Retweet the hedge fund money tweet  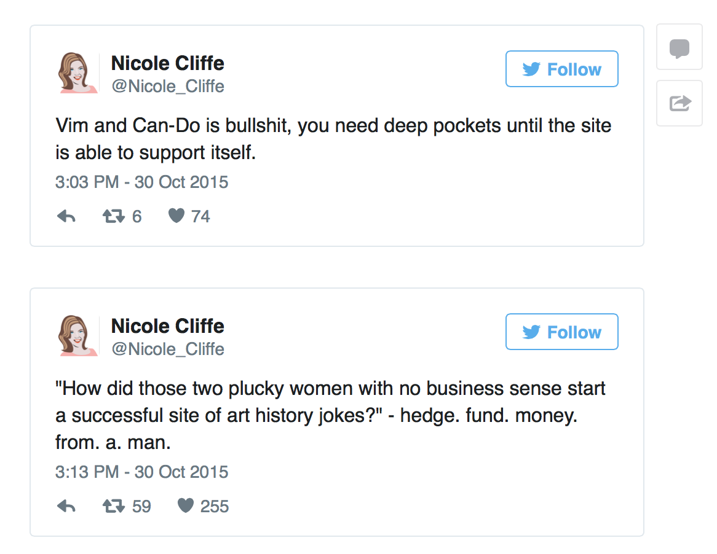click(113, 506)
